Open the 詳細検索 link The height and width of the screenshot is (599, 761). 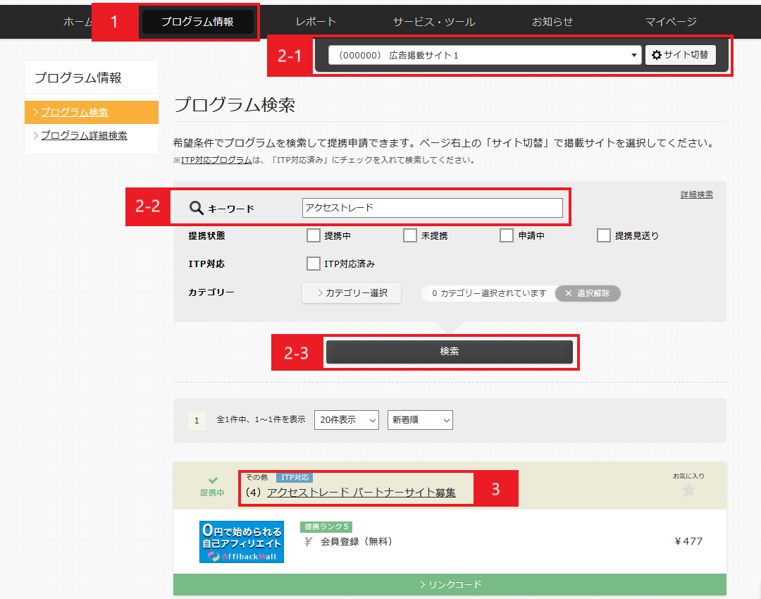pyautogui.click(x=696, y=194)
